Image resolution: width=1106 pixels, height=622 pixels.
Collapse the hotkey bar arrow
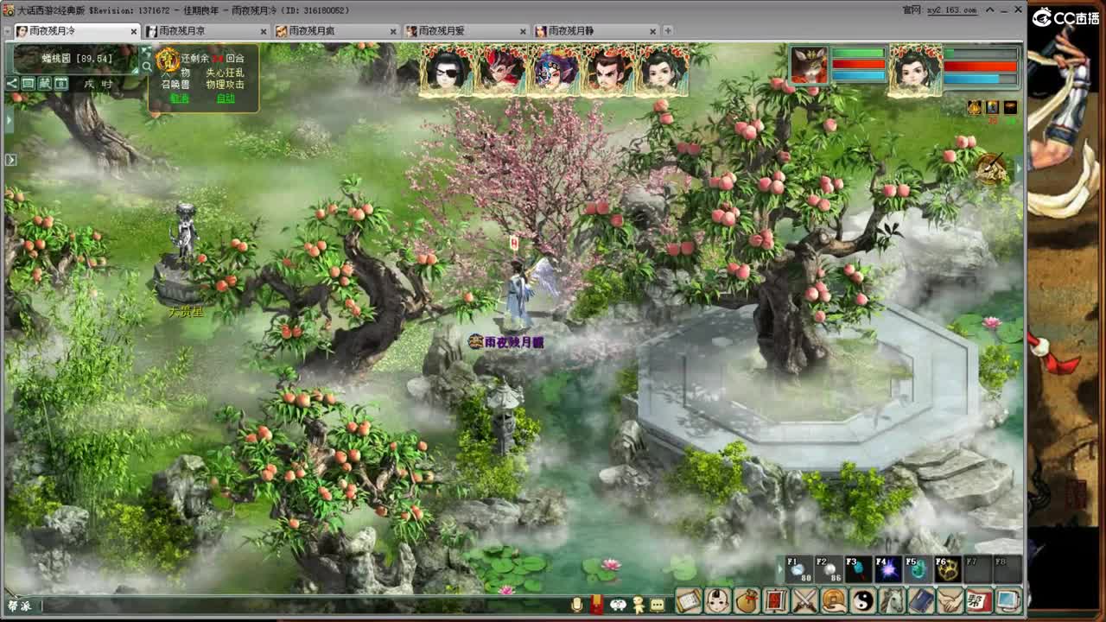click(x=779, y=569)
